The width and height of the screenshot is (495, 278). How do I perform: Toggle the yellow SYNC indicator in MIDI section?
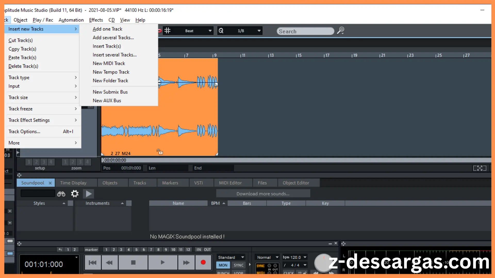point(260,266)
